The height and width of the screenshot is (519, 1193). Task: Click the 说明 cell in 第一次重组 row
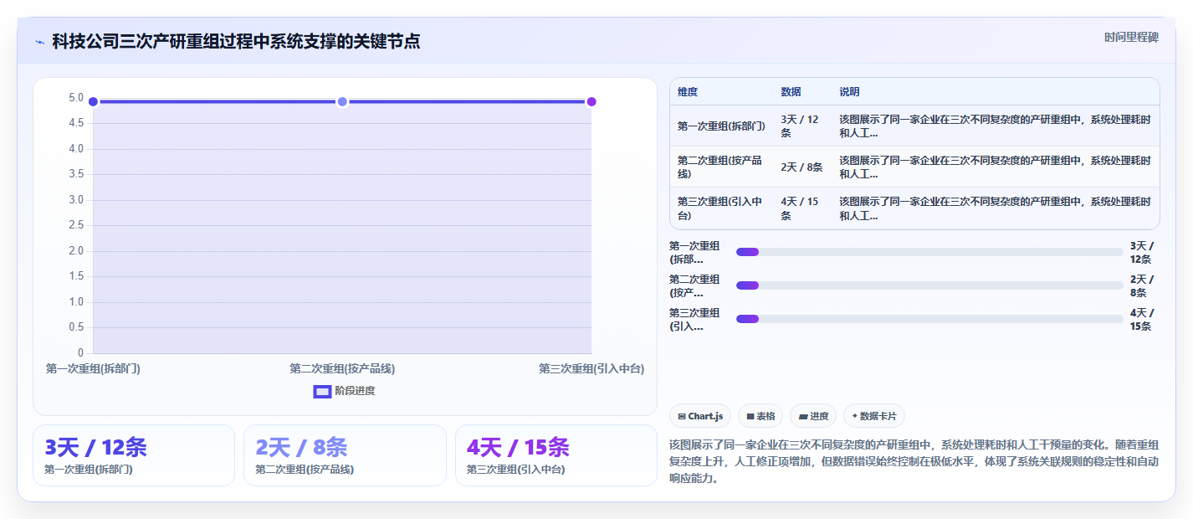(995, 126)
